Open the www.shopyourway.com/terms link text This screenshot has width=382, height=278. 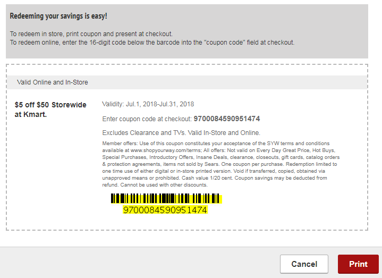click(x=166, y=150)
